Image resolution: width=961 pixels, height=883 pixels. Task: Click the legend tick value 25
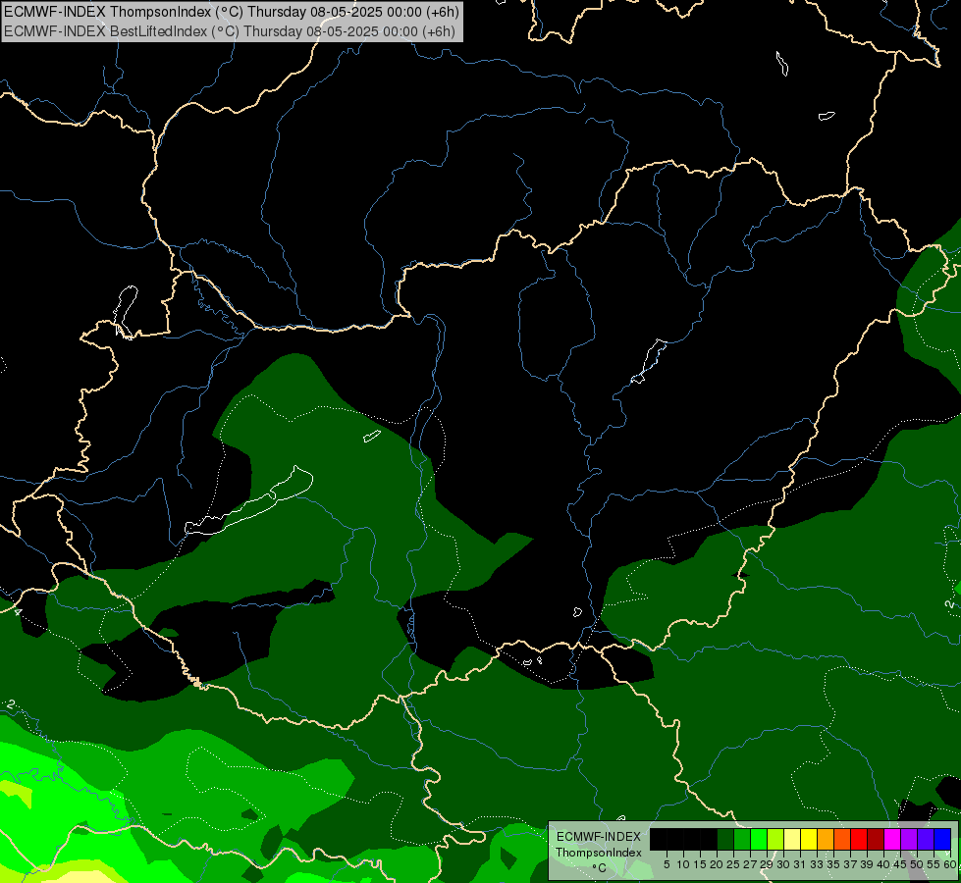pos(733,864)
